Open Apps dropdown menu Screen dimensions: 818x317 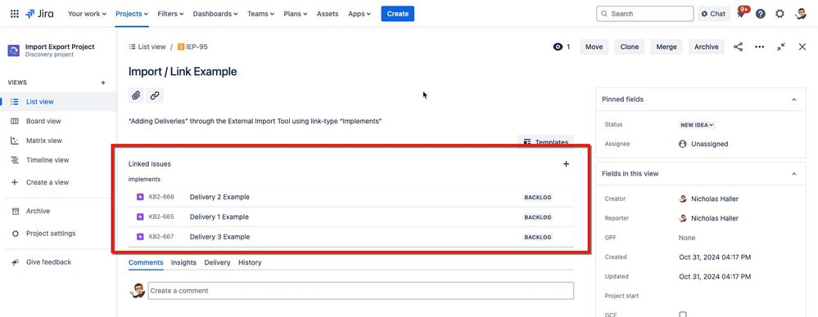[359, 14]
